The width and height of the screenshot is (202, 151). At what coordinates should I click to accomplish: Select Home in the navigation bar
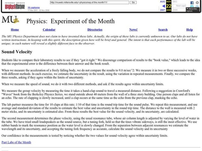[15, 29]
